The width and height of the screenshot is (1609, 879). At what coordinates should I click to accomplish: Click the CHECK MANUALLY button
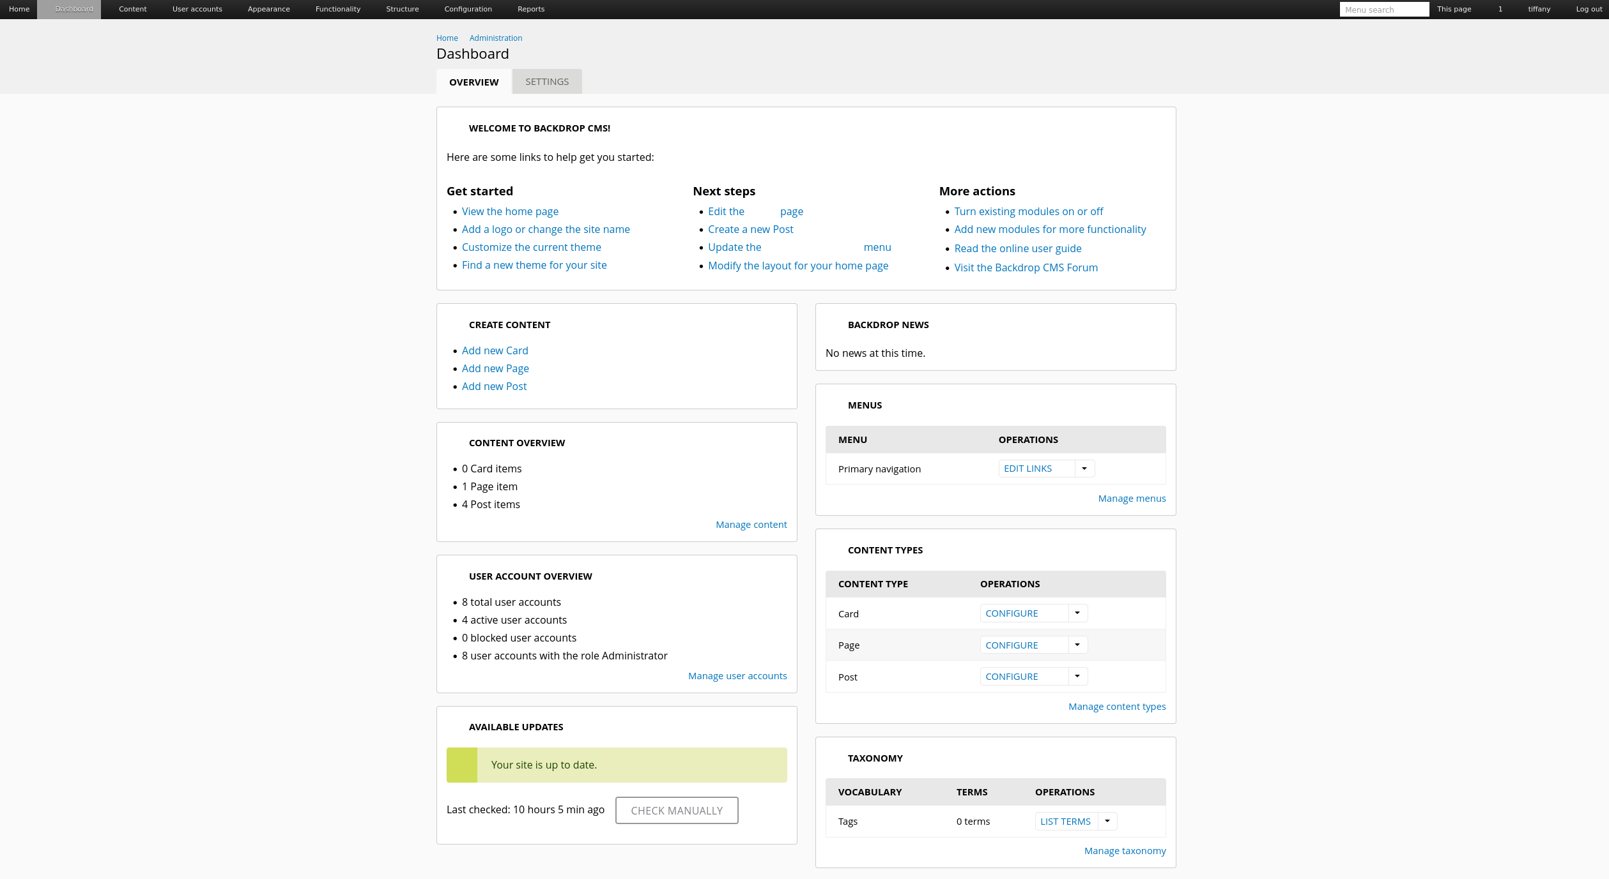[676, 810]
